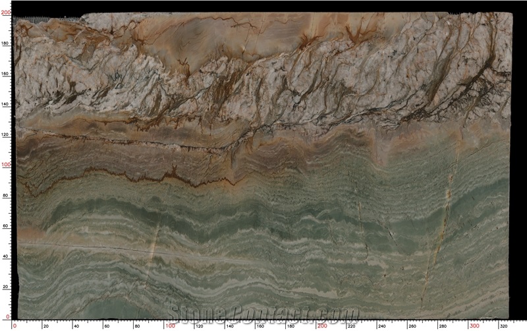527x331 pixels.
Task: Click the 240 label on the bottom ruler
Action: 382,326
